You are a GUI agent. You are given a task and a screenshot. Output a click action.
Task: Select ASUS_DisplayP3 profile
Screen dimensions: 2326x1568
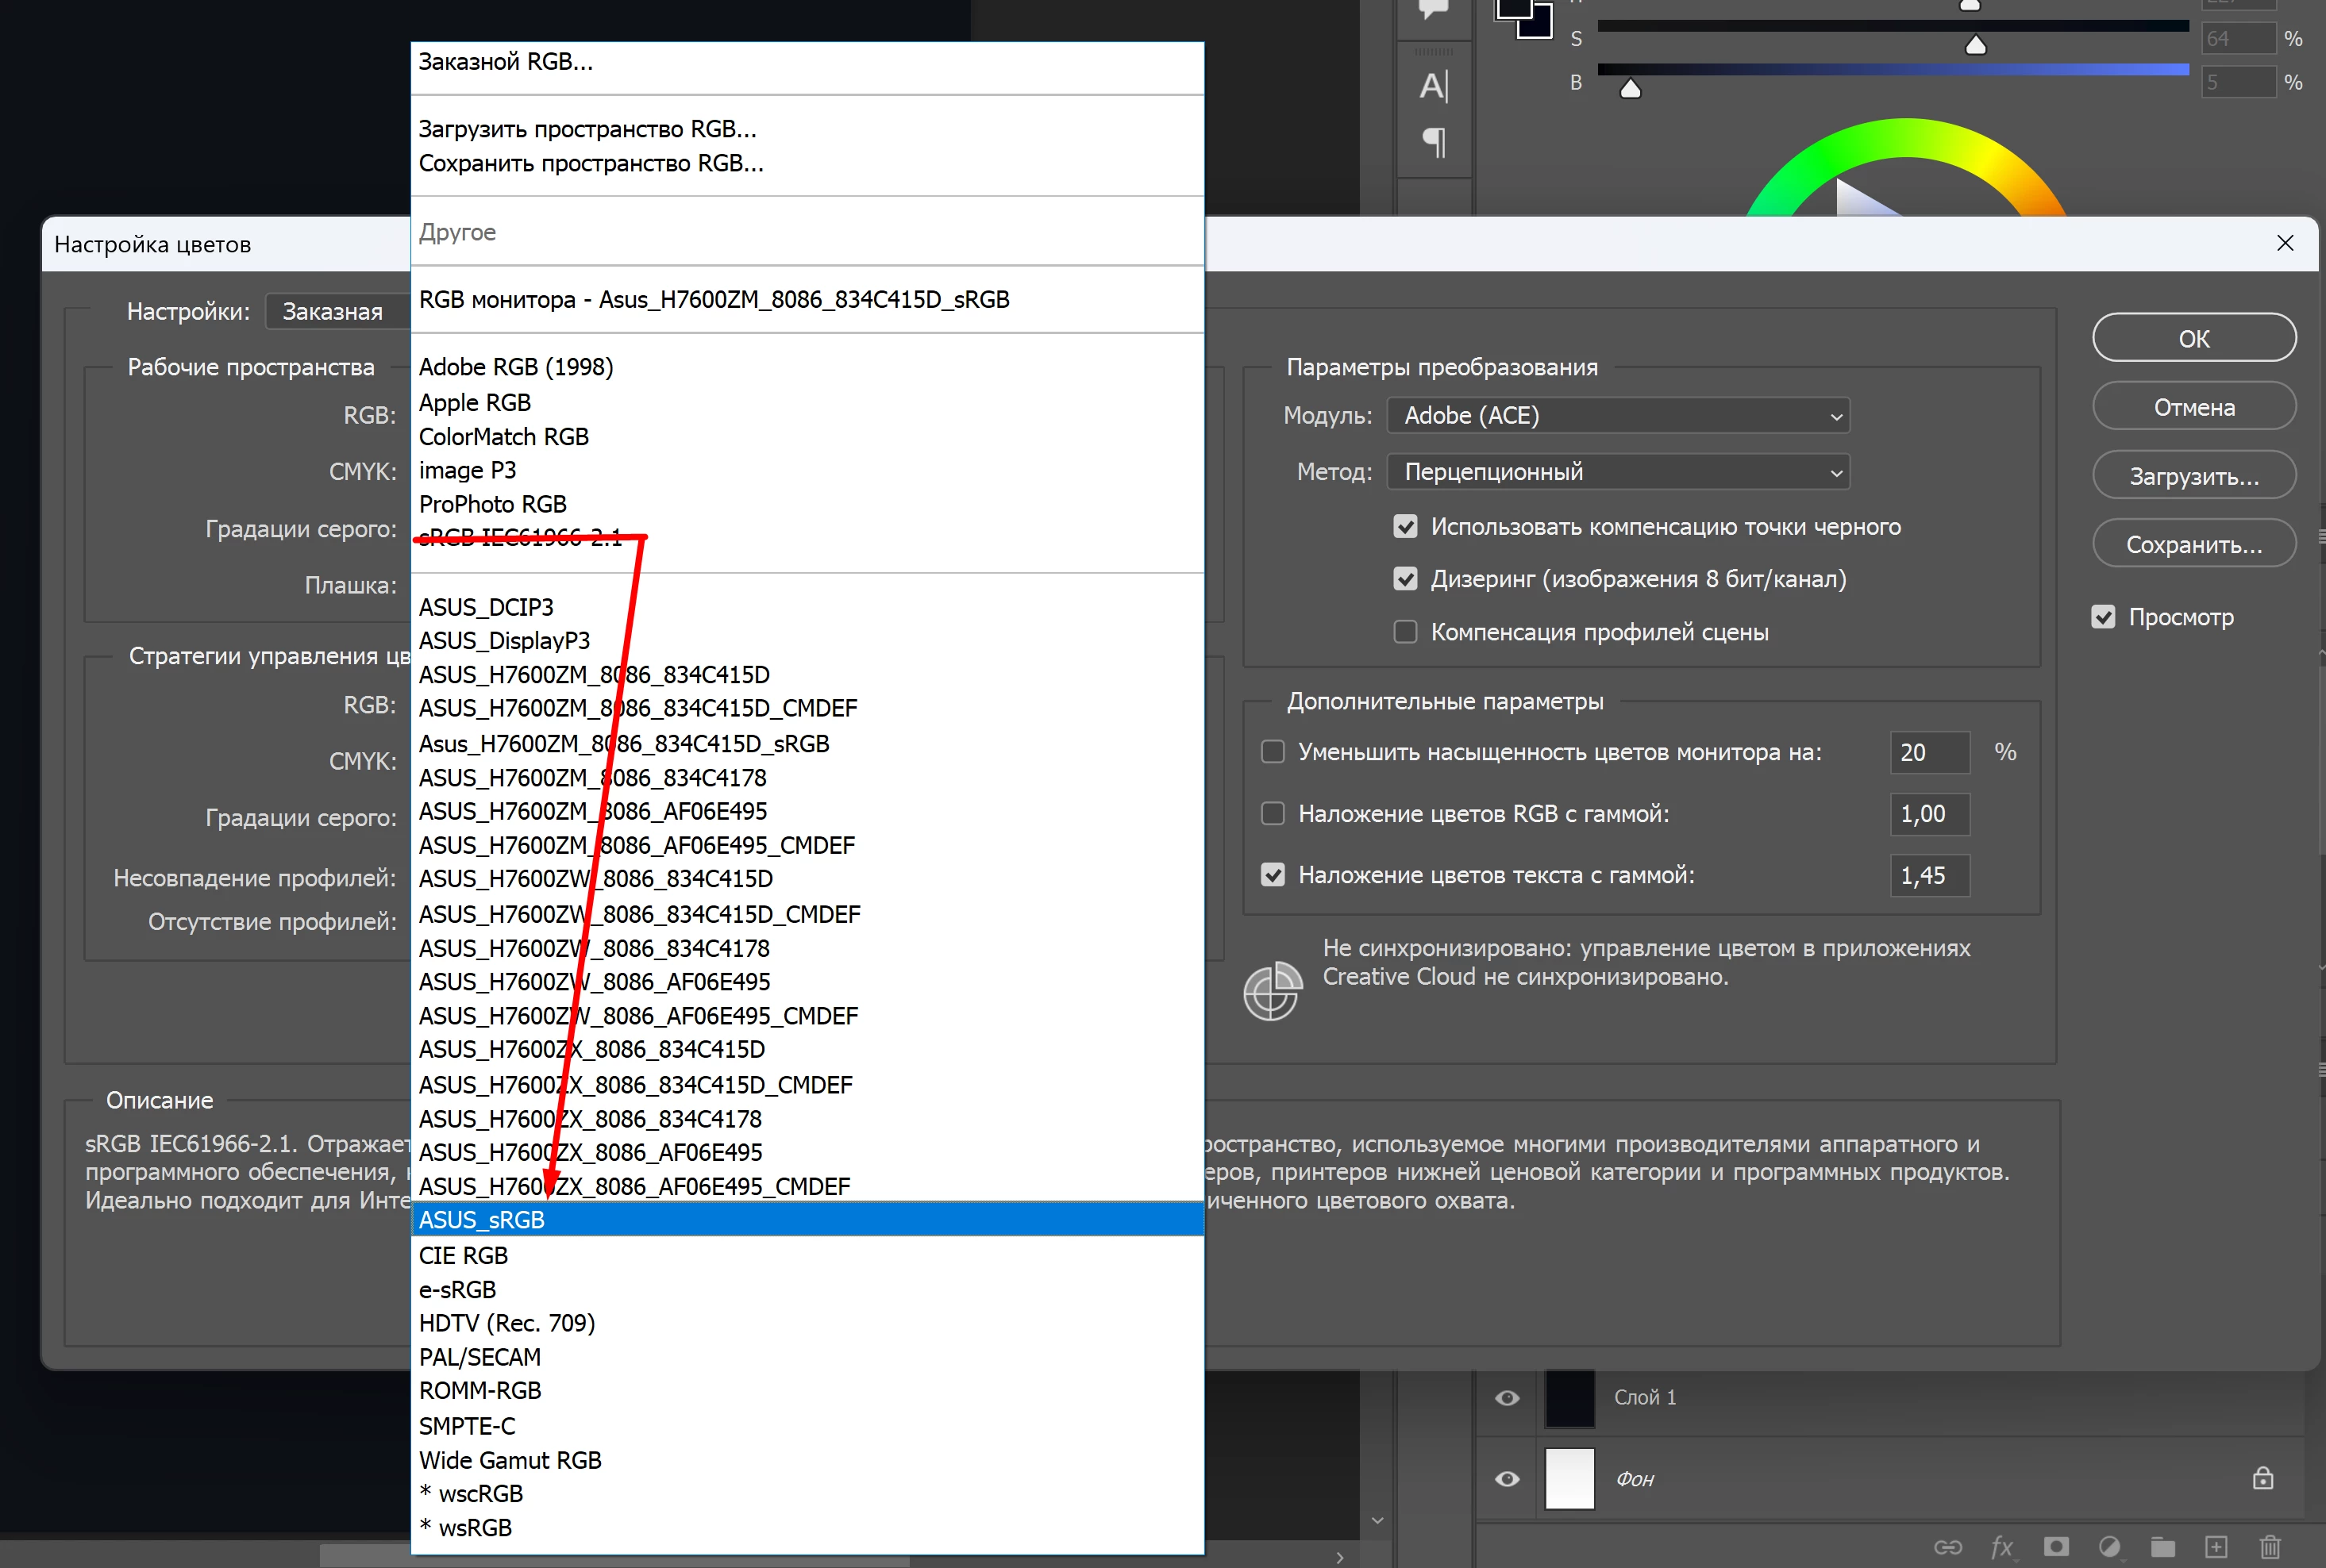click(x=807, y=641)
